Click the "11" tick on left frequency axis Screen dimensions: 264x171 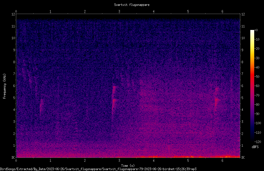[13, 26]
